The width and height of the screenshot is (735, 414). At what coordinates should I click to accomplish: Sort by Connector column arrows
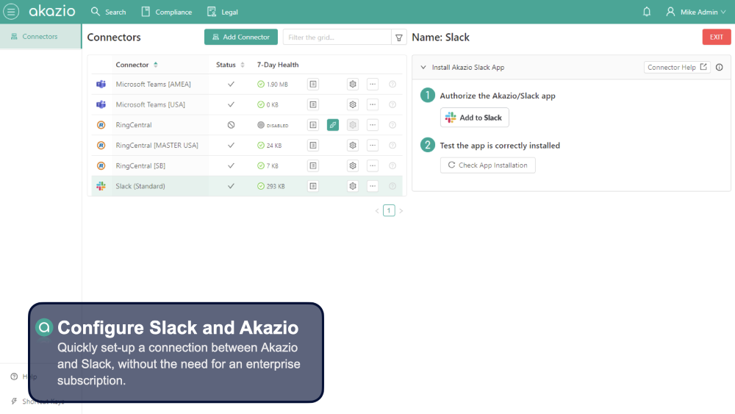(x=156, y=65)
